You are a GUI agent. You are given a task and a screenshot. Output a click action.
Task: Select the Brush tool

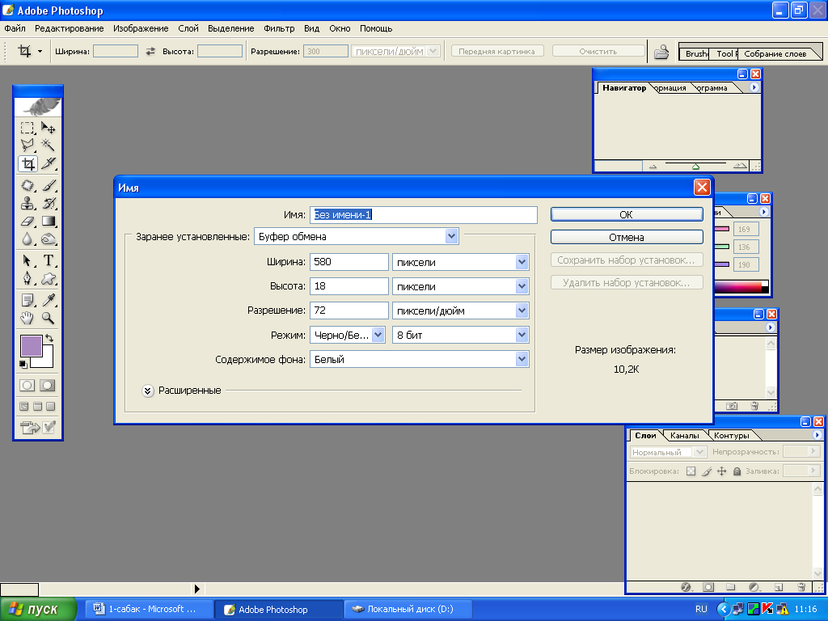49,186
